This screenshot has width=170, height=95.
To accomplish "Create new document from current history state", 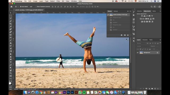I will click(x=121, y=35).
